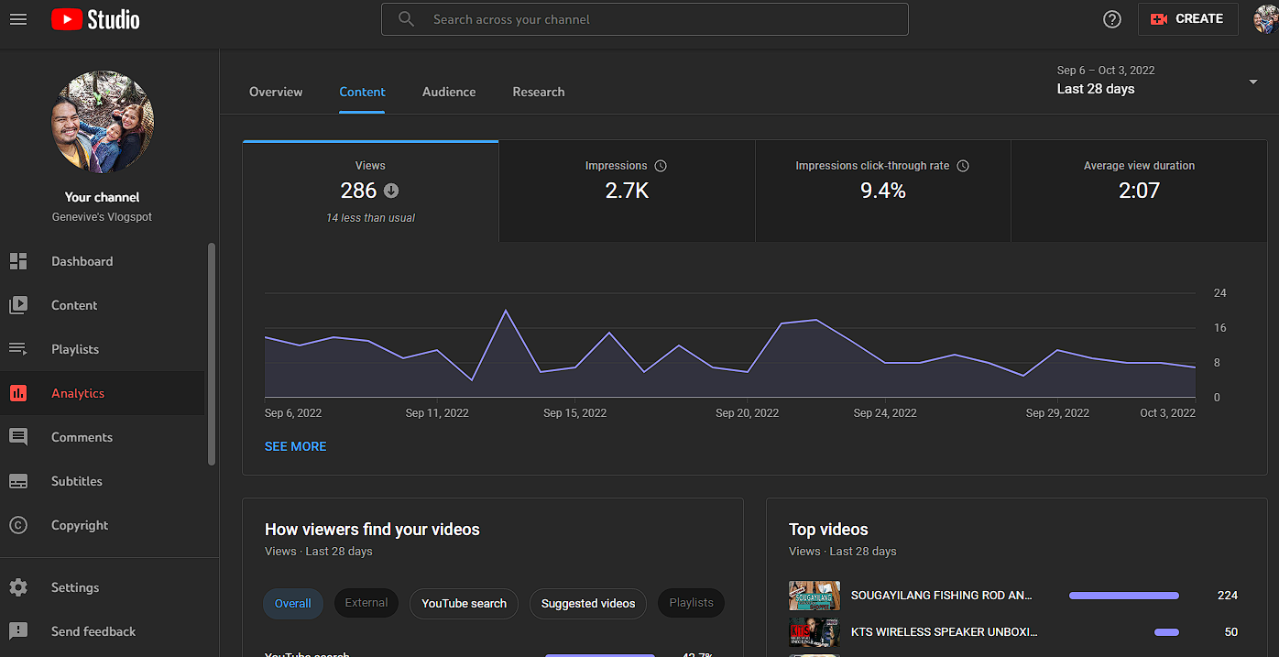1279x657 pixels.
Task: Switch to the Audience tab
Action: pyautogui.click(x=449, y=92)
